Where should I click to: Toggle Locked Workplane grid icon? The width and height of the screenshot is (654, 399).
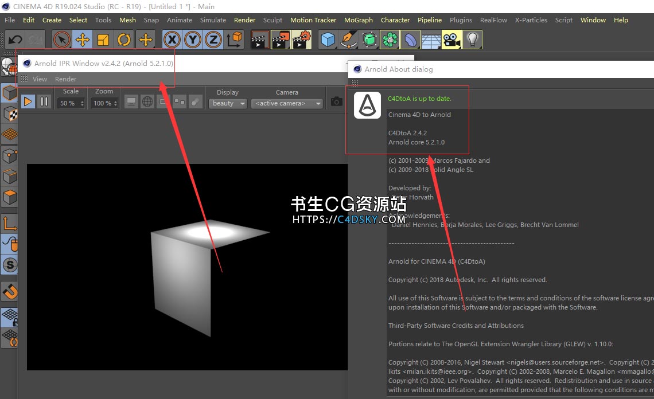click(x=9, y=317)
